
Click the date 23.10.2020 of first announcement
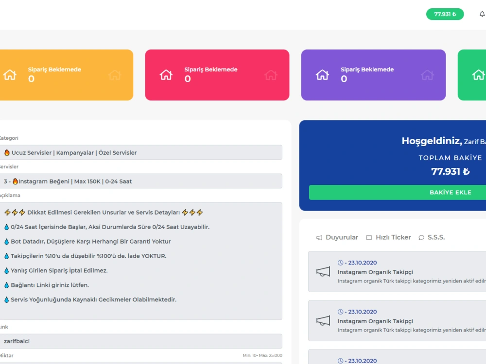[x=363, y=263]
